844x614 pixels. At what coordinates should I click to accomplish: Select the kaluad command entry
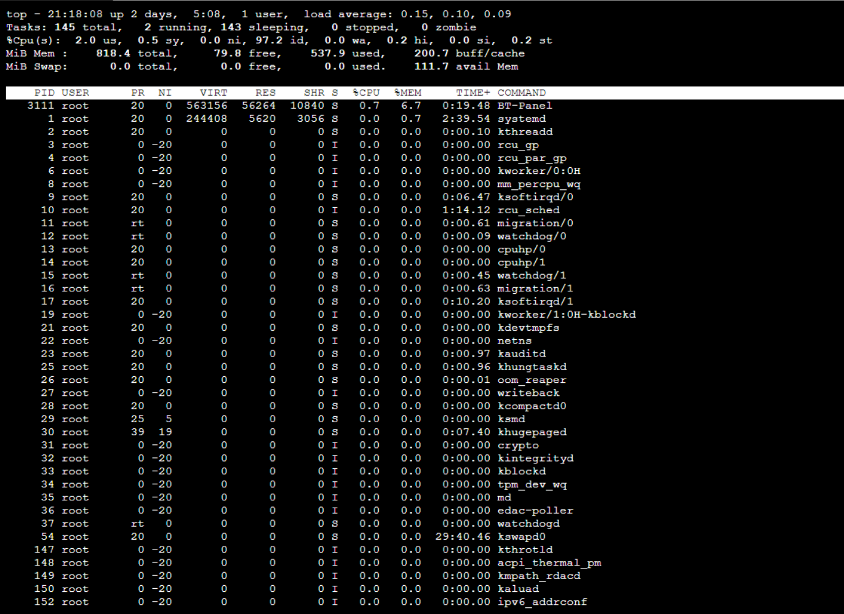pos(518,589)
